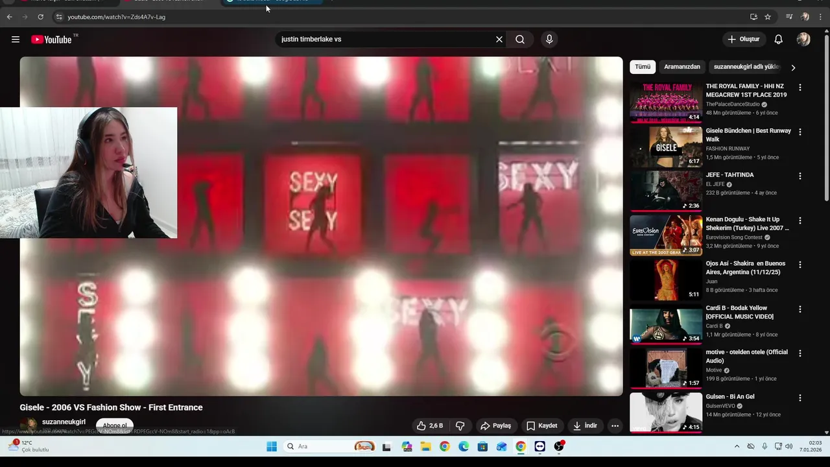The width and height of the screenshot is (830, 467).
Task: Select the Aramanızdan filter chip
Action: point(682,67)
